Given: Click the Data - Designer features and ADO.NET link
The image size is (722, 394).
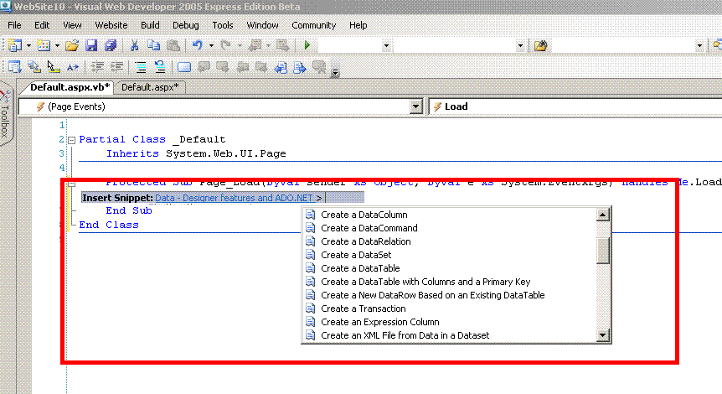Looking at the screenshot, I should pyautogui.click(x=234, y=198).
